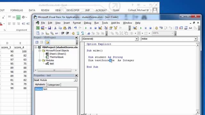Click List Properties/Methods icon in Edit toolbar
Viewport: 205px width, 115px height.
tap(38, 33)
